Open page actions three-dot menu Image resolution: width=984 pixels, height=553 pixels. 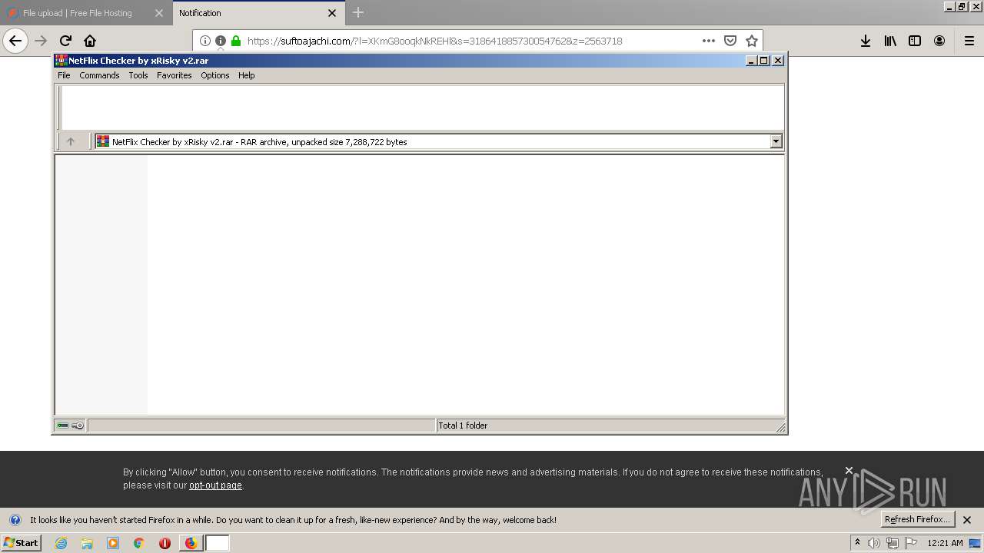tap(709, 41)
